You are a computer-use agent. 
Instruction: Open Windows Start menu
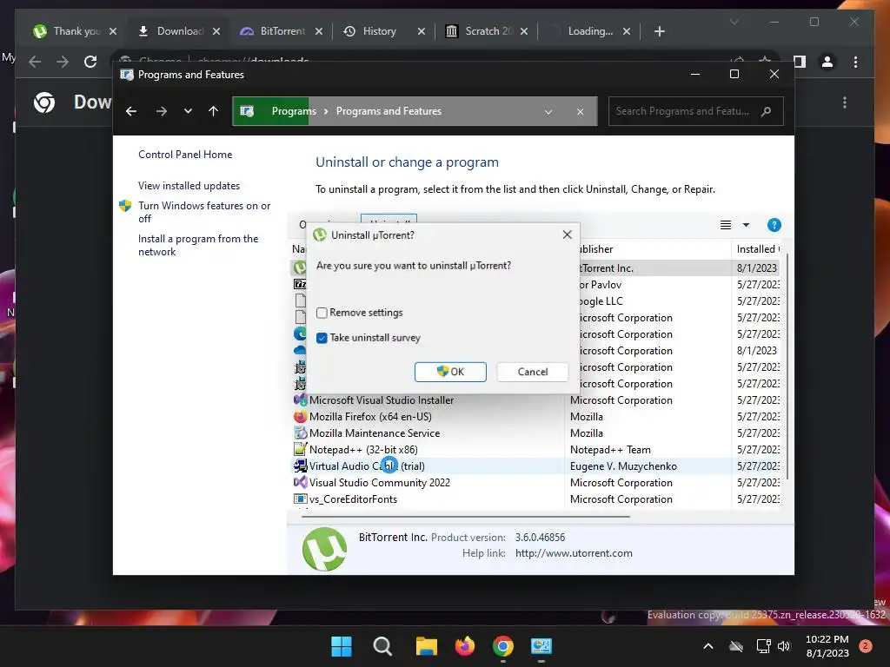(x=342, y=646)
